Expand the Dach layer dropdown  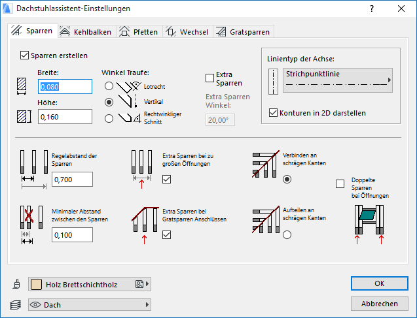click(90, 305)
